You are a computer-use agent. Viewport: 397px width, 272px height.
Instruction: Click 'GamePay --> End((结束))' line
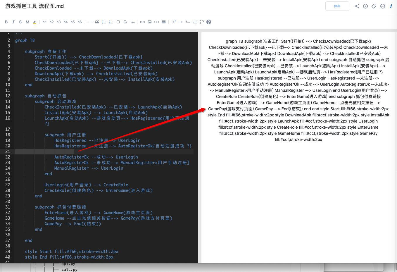pyautogui.click(x=73, y=224)
